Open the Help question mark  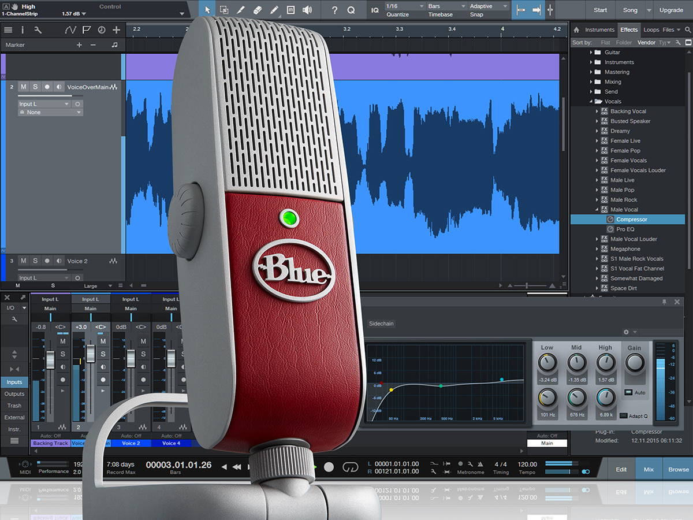click(334, 10)
